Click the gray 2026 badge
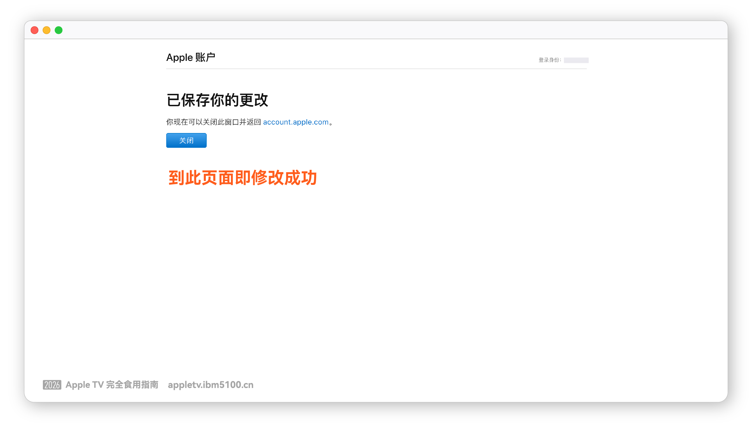This screenshot has height=423, width=752. coord(52,385)
